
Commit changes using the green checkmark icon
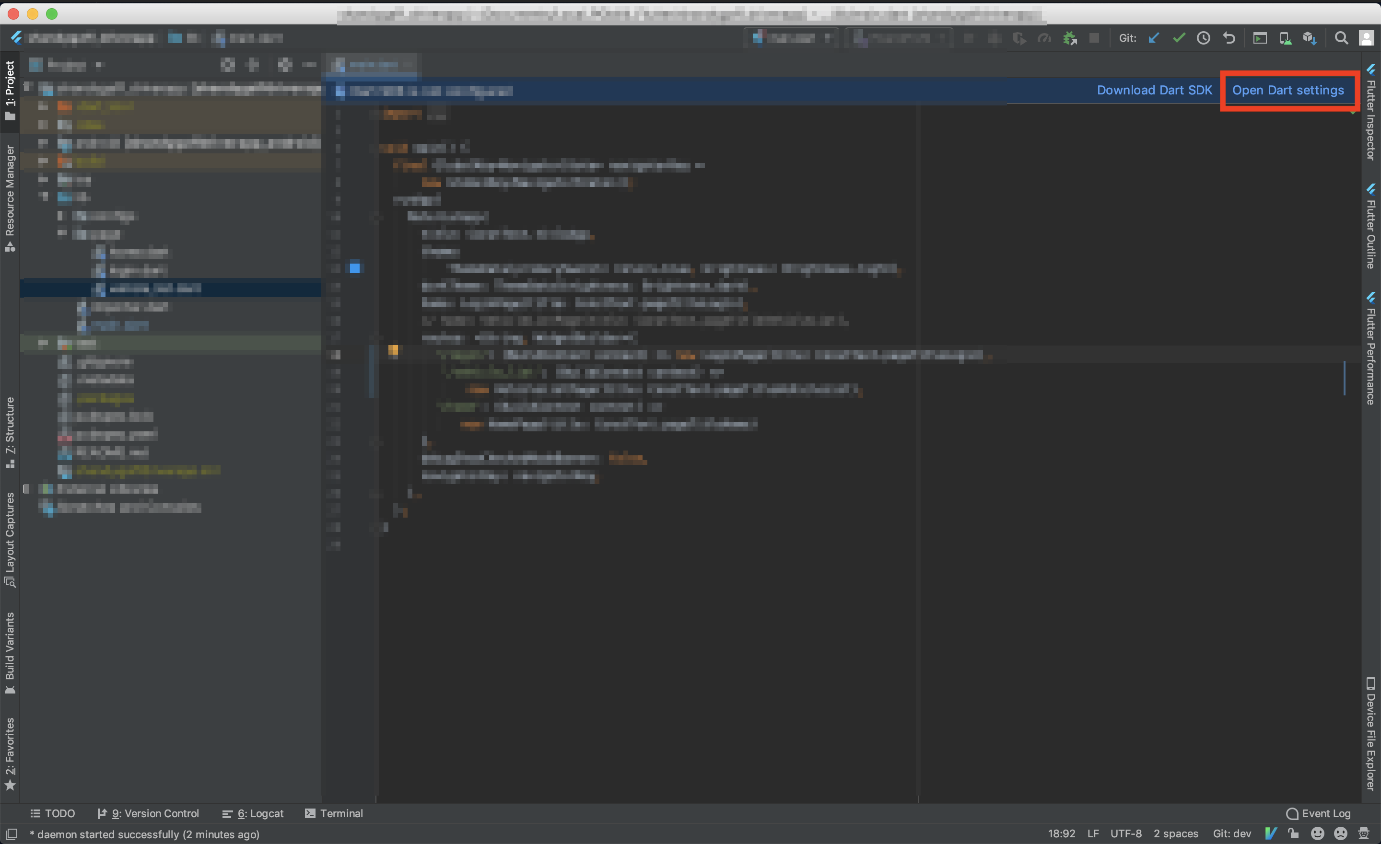pos(1179,37)
